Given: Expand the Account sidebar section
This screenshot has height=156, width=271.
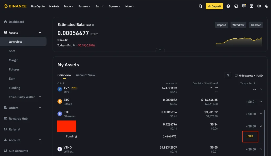Looking at the screenshot, I should pos(40,140).
